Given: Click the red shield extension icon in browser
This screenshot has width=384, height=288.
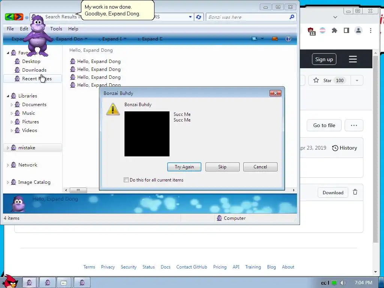Looking at the screenshot, I should pos(311,31).
